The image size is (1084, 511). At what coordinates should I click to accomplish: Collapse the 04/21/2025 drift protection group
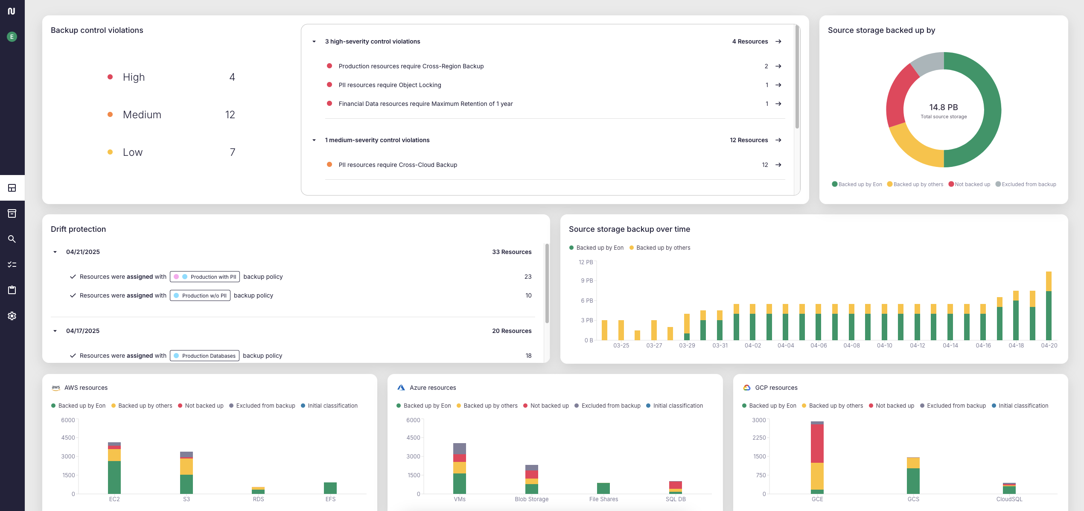click(55, 252)
